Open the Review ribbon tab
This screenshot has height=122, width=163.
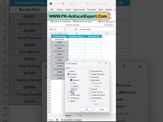[x=109, y=10]
